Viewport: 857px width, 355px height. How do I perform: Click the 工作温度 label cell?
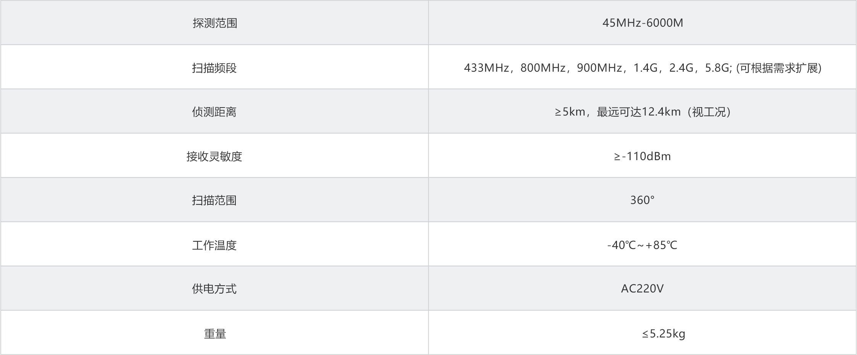tap(214, 245)
